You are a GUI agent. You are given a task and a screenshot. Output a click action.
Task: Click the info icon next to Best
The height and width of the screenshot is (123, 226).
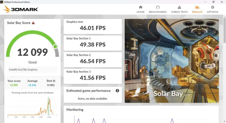tap(54, 81)
